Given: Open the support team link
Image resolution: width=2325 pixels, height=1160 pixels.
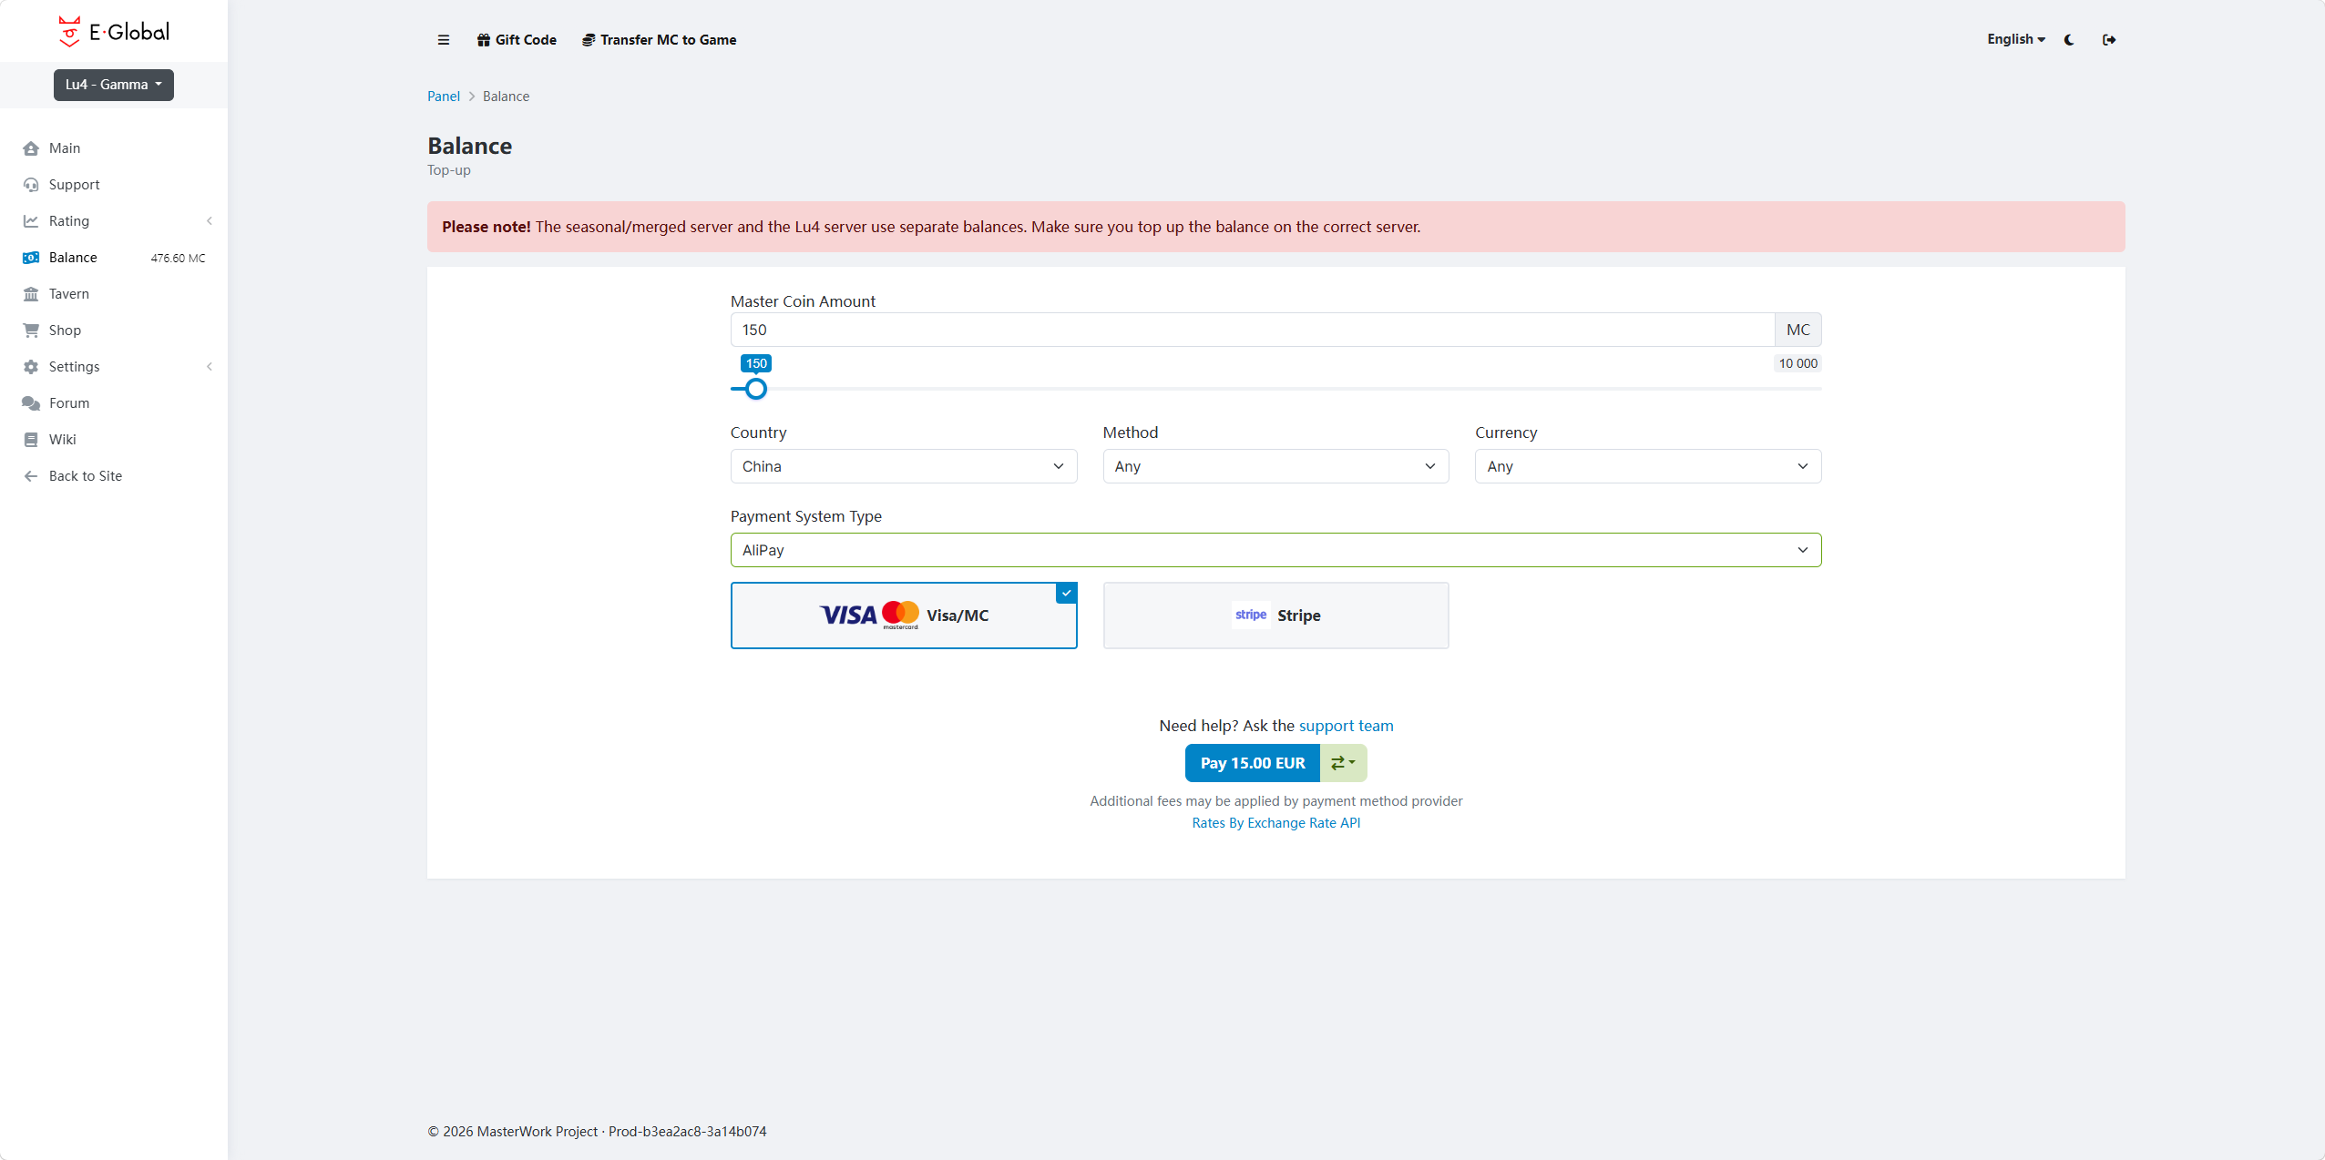Looking at the screenshot, I should click(x=1346, y=726).
